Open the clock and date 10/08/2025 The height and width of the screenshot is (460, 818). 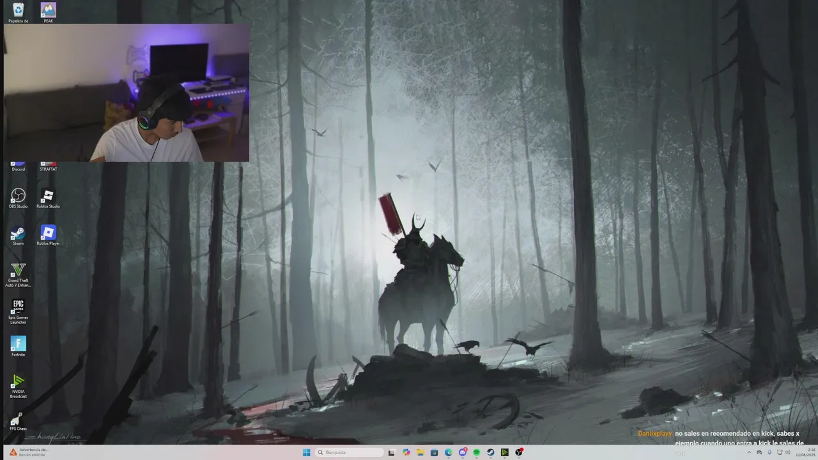pyautogui.click(x=805, y=452)
